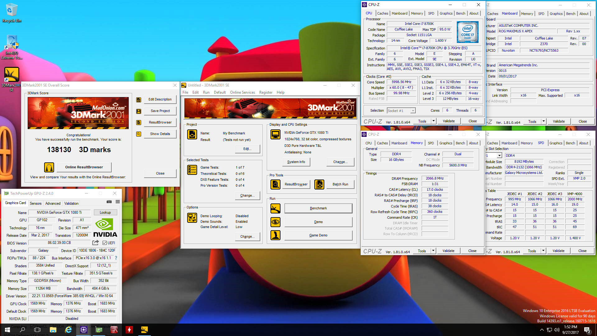The image size is (597, 336).
Task: Expand Tools arrow in CPU-Z SPD window
Action: click(543, 251)
